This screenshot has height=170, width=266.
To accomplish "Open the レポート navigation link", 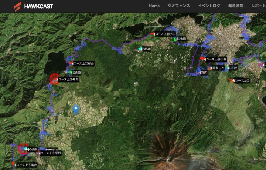I will point(258,6).
